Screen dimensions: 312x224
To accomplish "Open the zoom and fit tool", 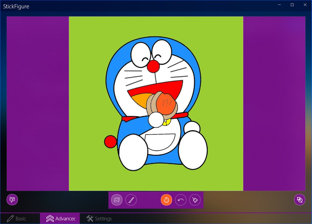I will pos(299,200).
